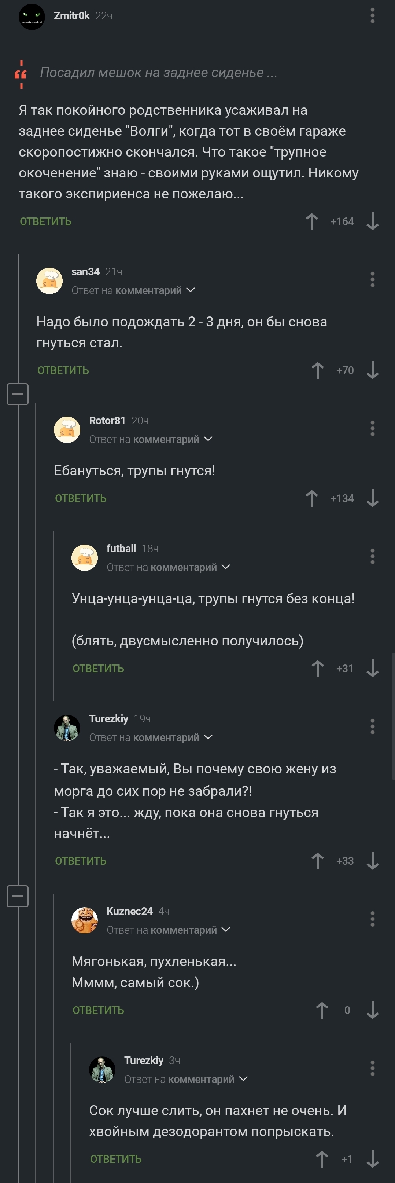
Task: Upvote Zmitr0k's comment
Action: pyautogui.click(x=311, y=221)
